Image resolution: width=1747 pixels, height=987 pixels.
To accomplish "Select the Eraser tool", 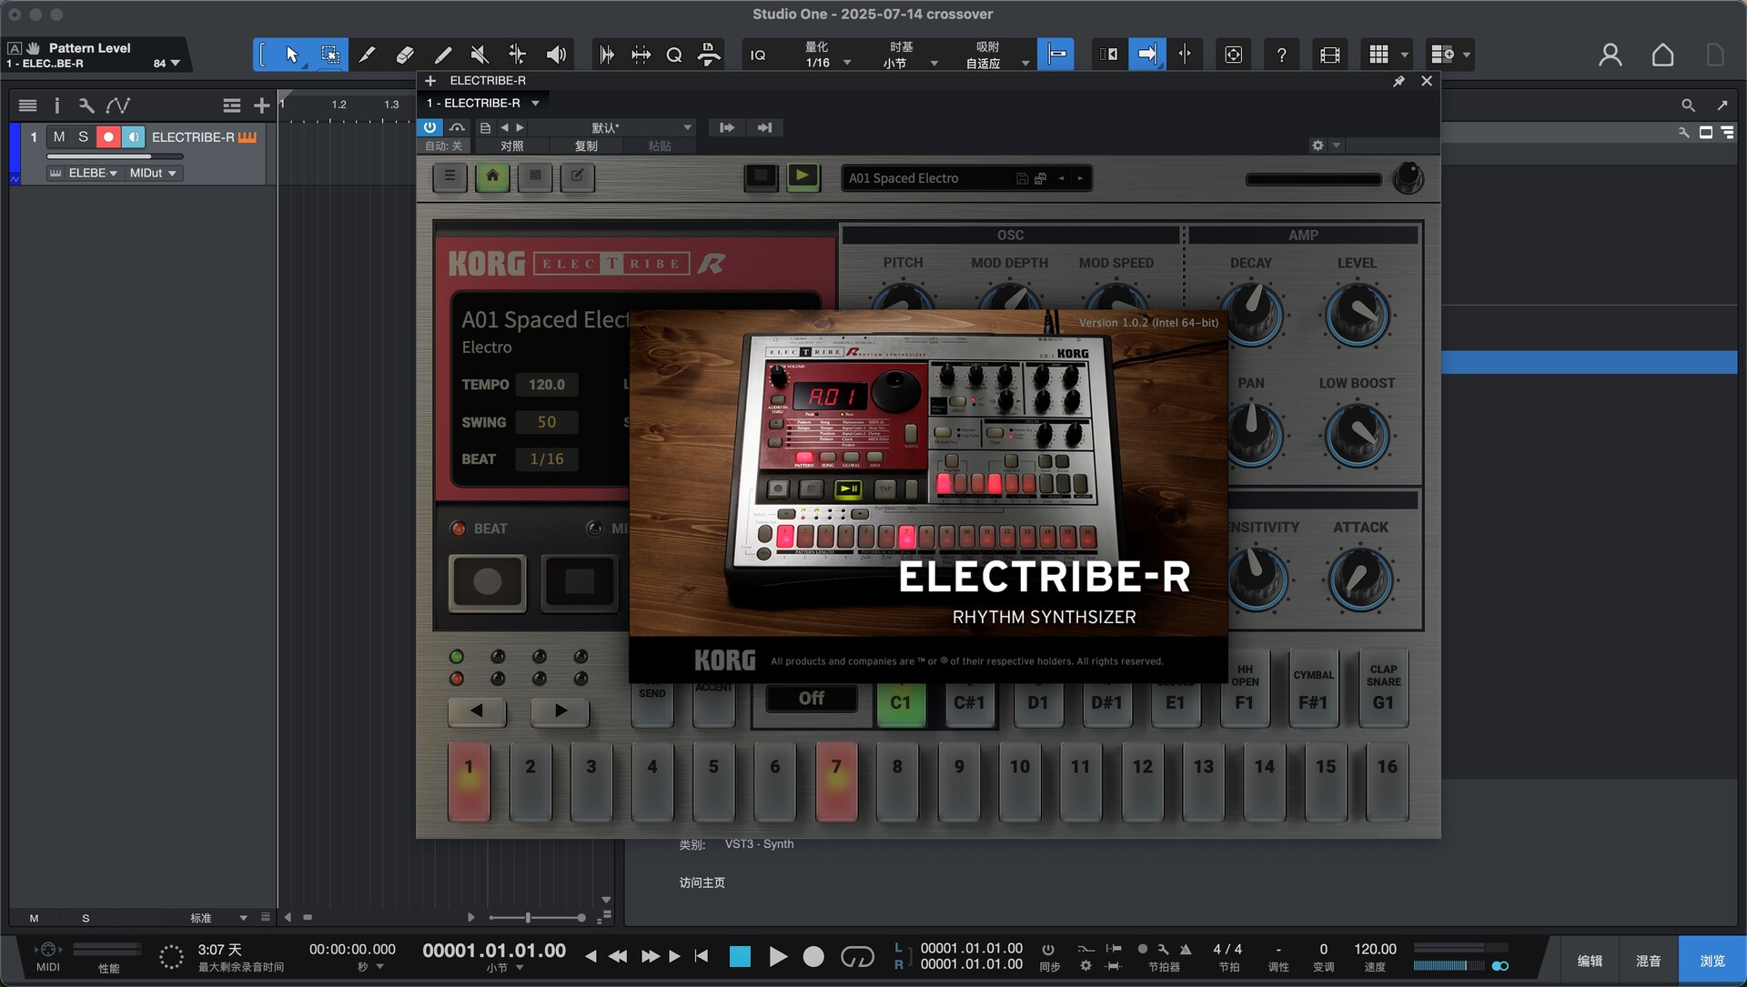I will coord(405,55).
